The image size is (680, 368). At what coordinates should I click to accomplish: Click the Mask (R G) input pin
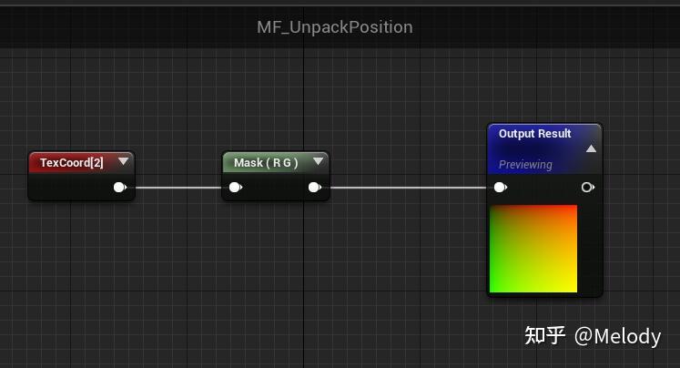[x=235, y=188]
